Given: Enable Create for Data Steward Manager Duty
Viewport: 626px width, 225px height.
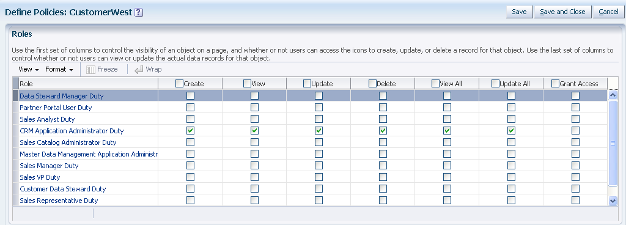Looking at the screenshot, I should (x=191, y=96).
